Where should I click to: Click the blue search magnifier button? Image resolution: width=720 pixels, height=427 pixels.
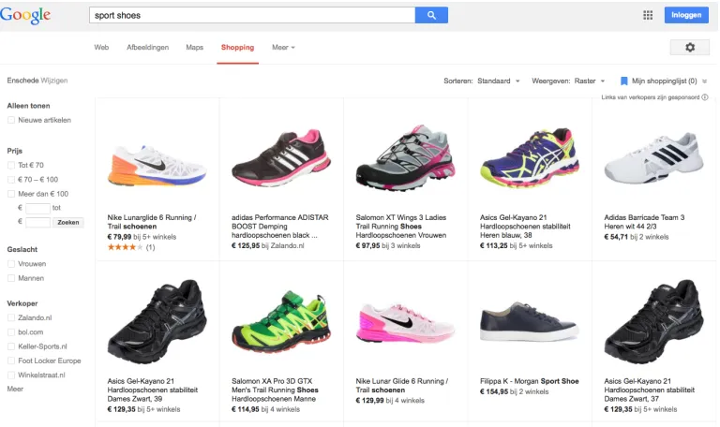431,15
